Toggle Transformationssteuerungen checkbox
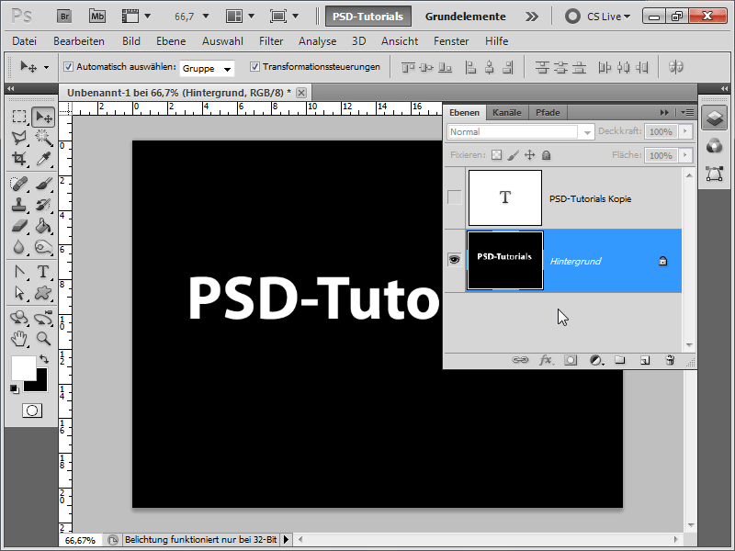The image size is (735, 551). (x=254, y=67)
